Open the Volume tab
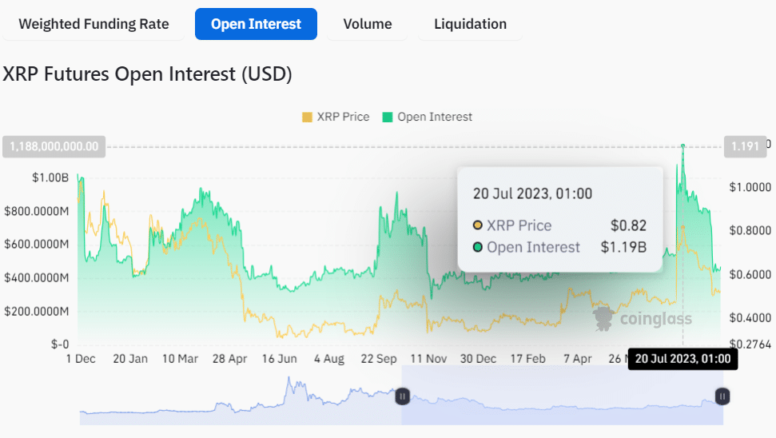 tap(367, 24)
